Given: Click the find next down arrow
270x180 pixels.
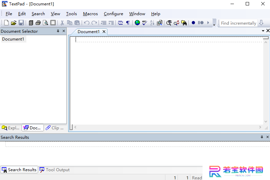Looking at the screenshot, I should tap(261, 23).
